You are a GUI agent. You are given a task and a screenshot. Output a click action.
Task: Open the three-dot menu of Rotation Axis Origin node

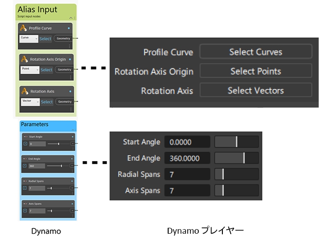70,77
